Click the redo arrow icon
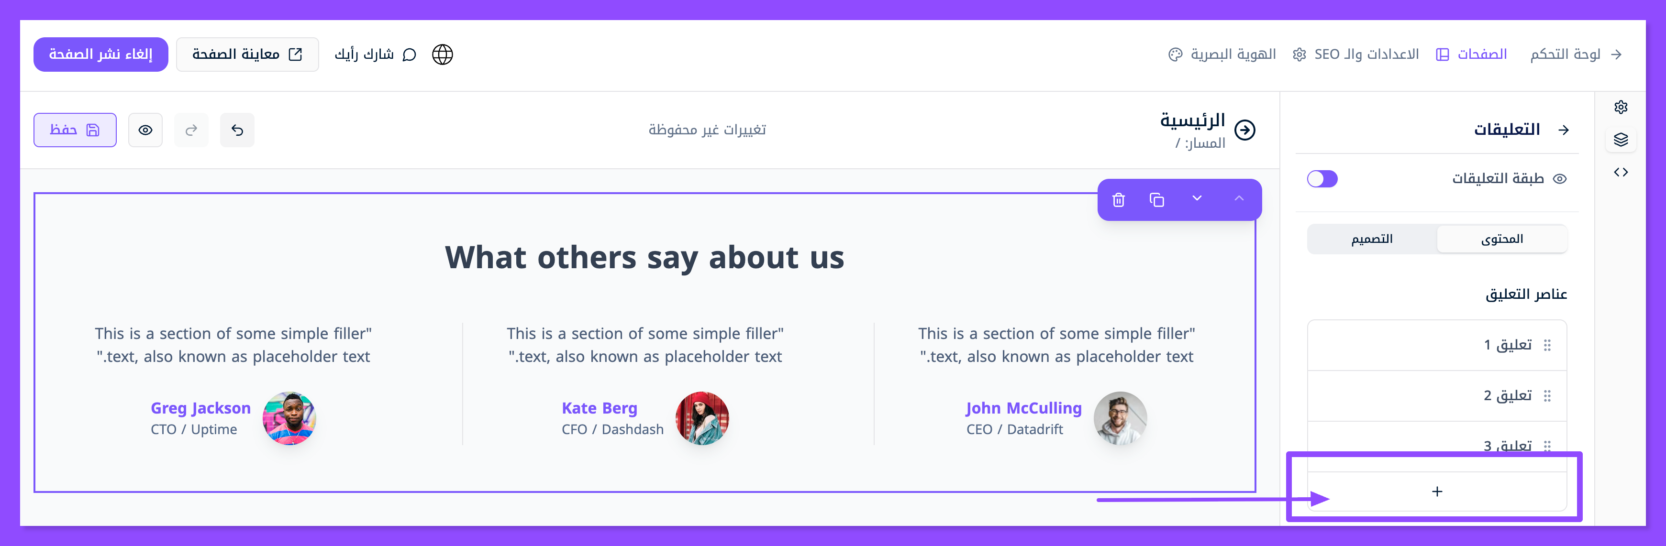Image resolution: width=1666 pixels, height=546 pixels. point(191,130)
